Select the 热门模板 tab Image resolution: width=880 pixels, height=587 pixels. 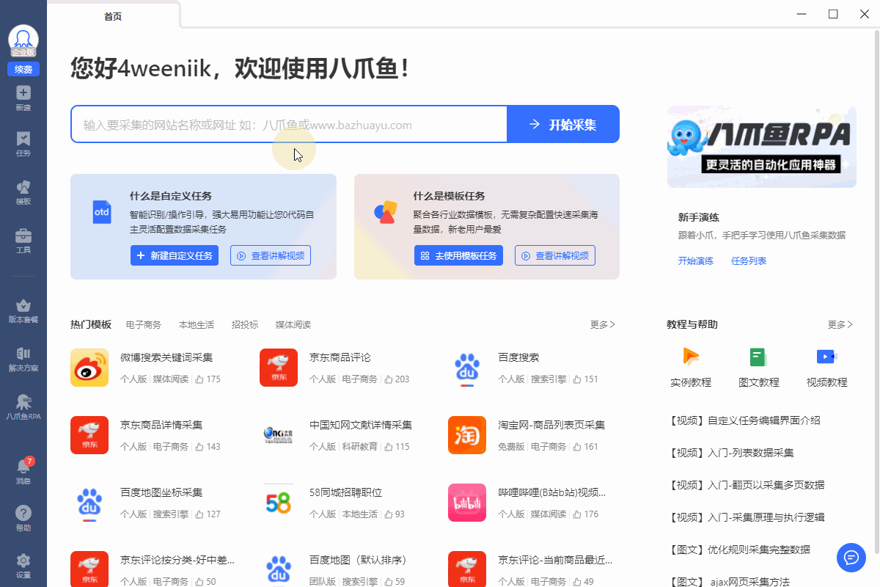[91, 324]
